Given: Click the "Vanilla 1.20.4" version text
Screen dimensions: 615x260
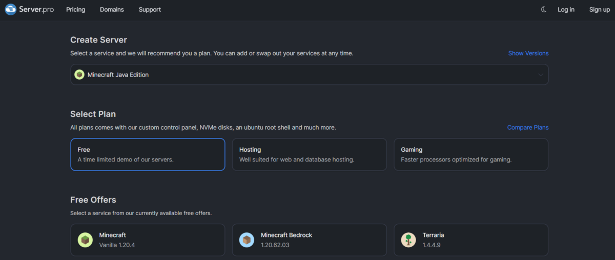Looking at the screenshot, I should pos(117,245).
